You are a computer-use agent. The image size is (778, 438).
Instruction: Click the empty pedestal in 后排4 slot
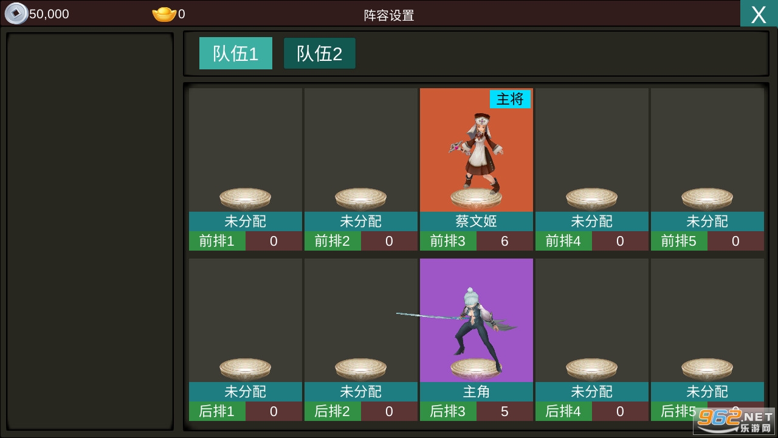(592, 369)
